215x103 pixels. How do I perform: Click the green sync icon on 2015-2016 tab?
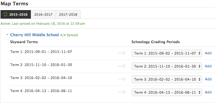5,14
